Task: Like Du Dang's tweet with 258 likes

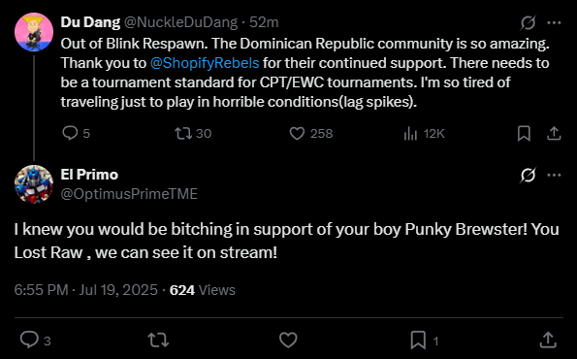Action: 311,133
